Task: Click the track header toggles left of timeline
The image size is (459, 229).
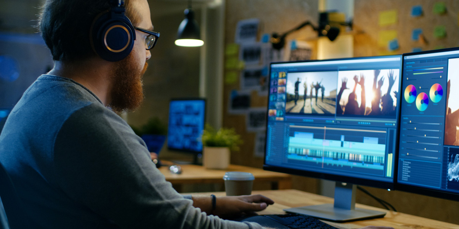Action: 277,145
